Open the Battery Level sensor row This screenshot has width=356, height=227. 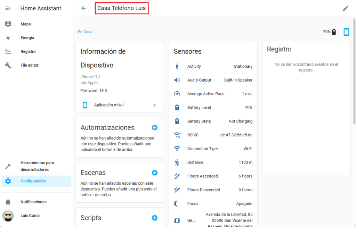(213, 108)
